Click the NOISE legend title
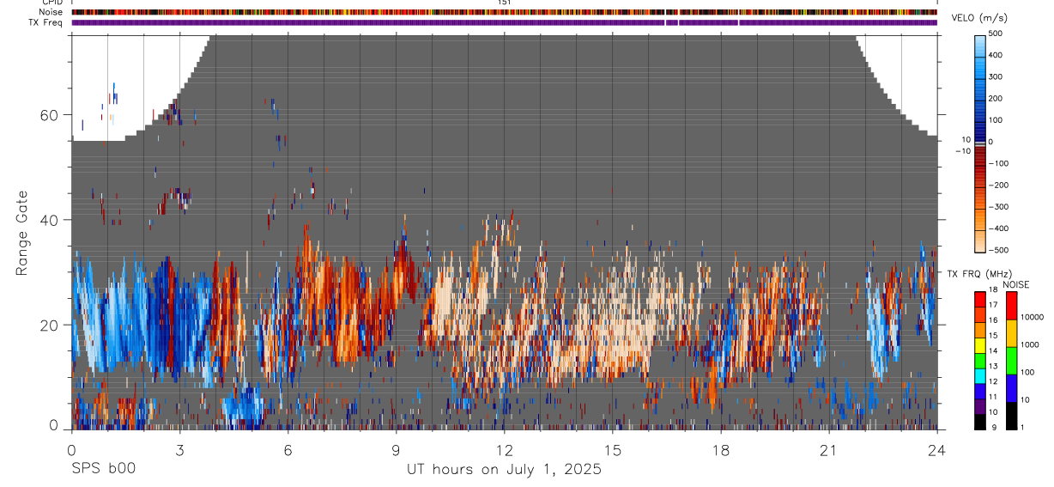 tap(1015, 284)
